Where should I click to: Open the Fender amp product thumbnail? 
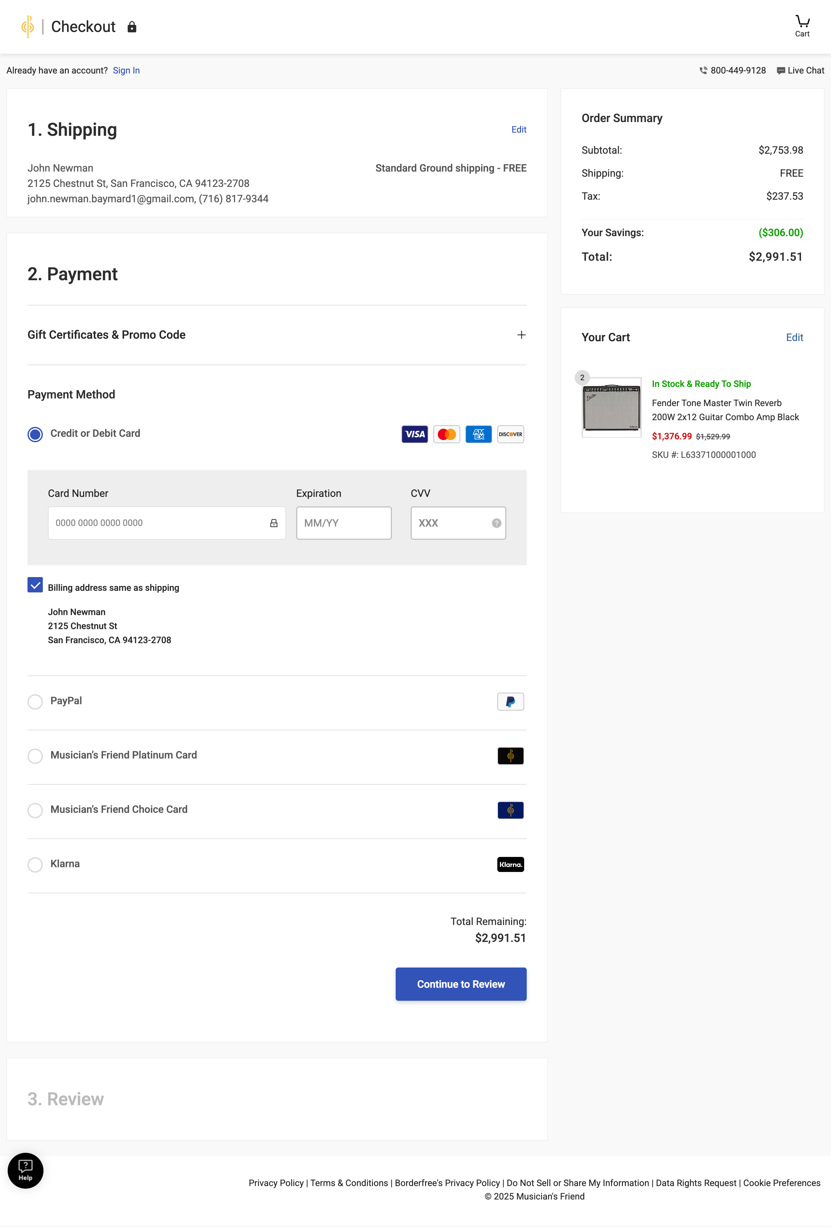[x=611, y=407]
